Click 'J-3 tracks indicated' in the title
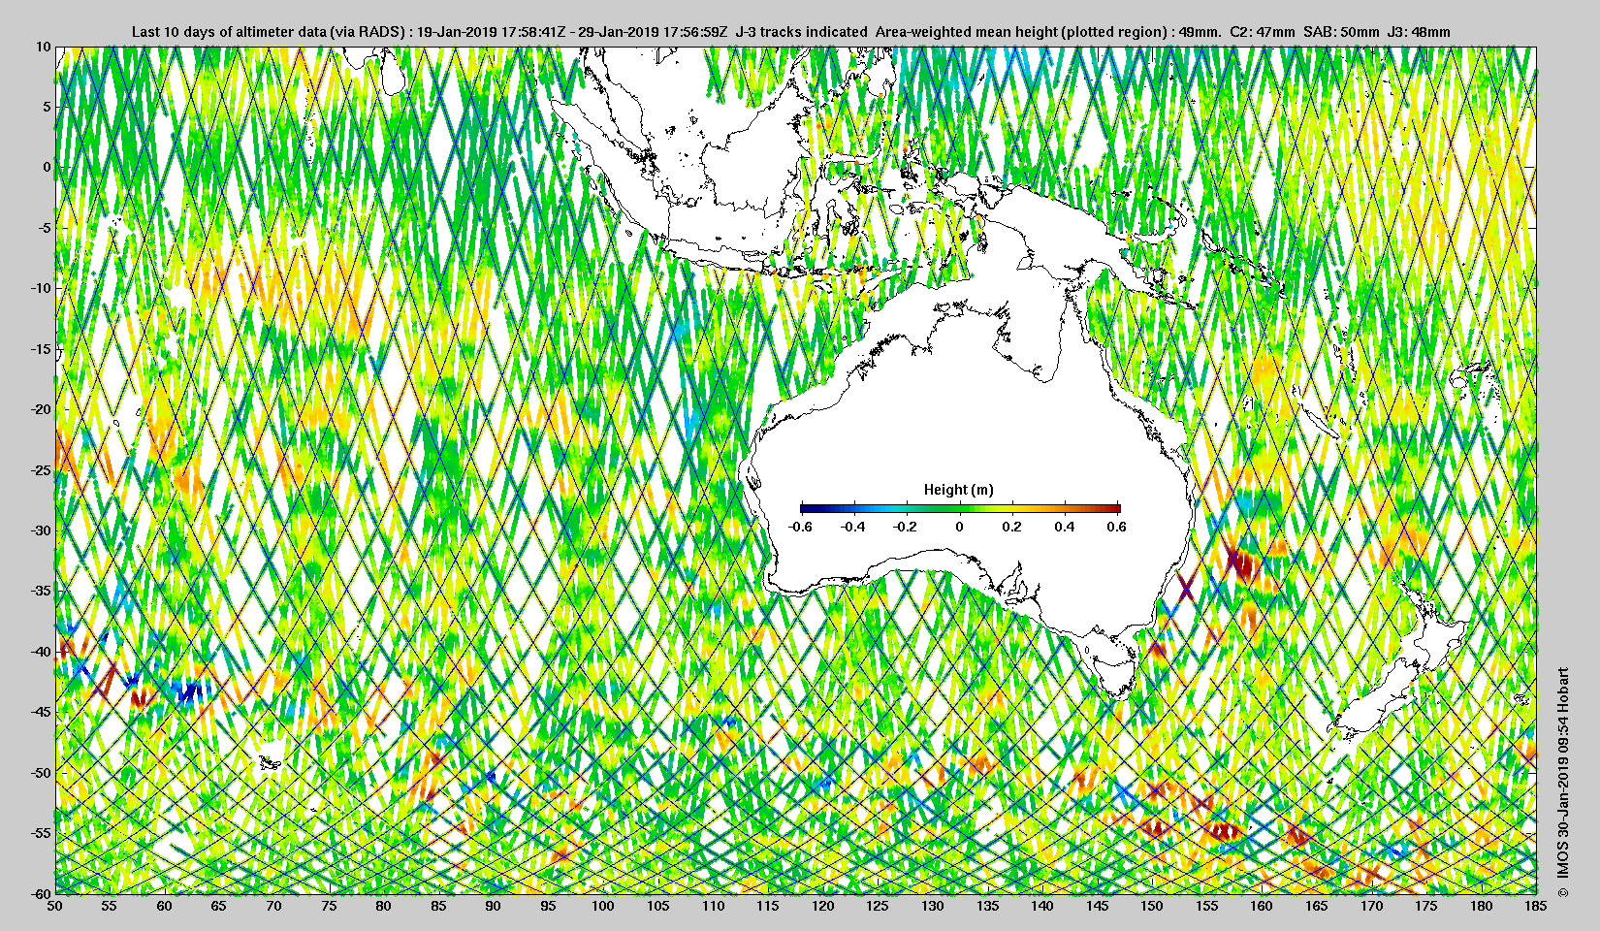This screenshot has width=1600, height=931. click(x=802, y=32)
